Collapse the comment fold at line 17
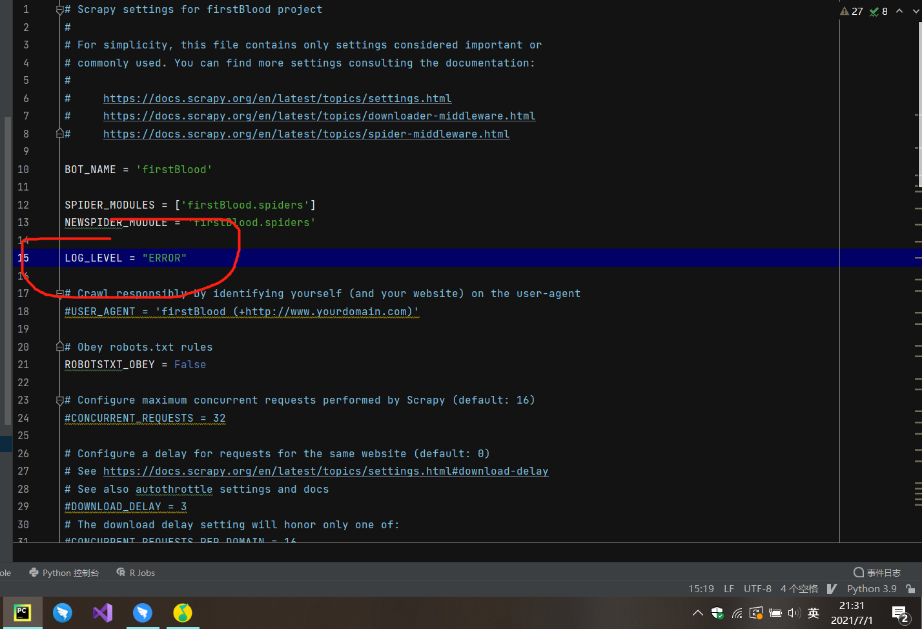922x629 pixels. (x=59, y=293)
